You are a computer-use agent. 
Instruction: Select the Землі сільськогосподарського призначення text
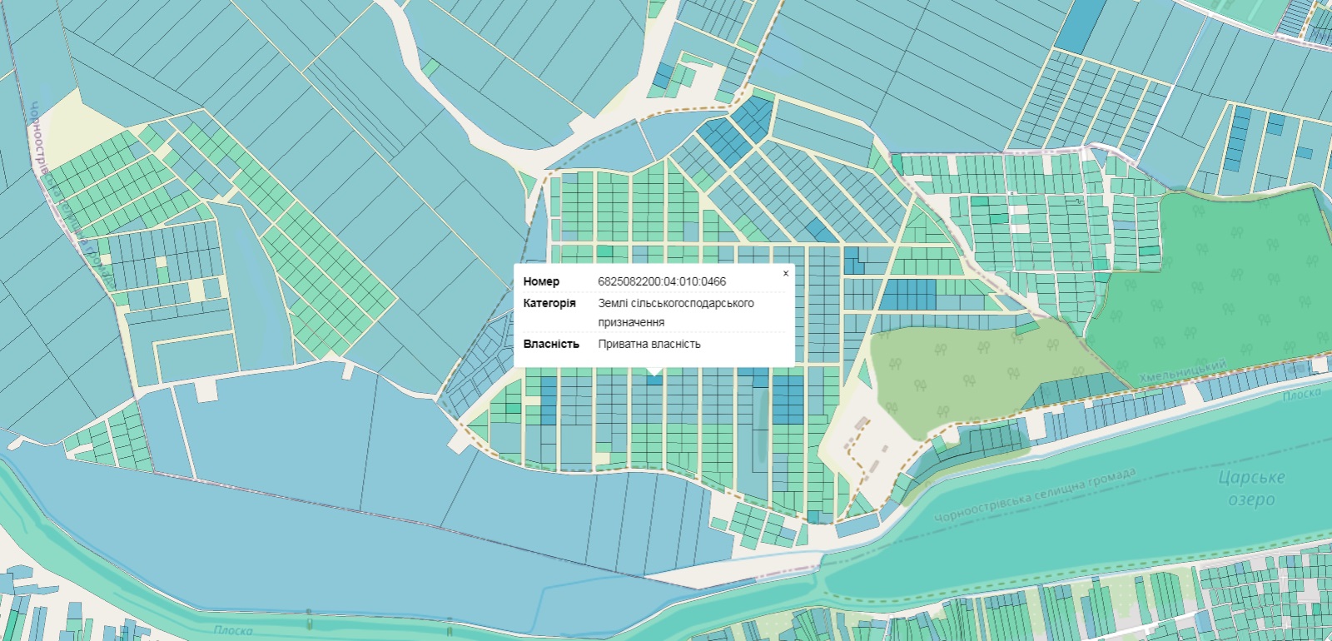pyautogui.click(x=675, y=312)
